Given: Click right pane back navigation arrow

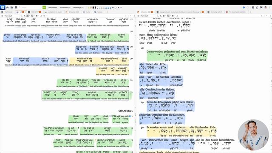Looking at the screenshot, I should coord(262,16).
